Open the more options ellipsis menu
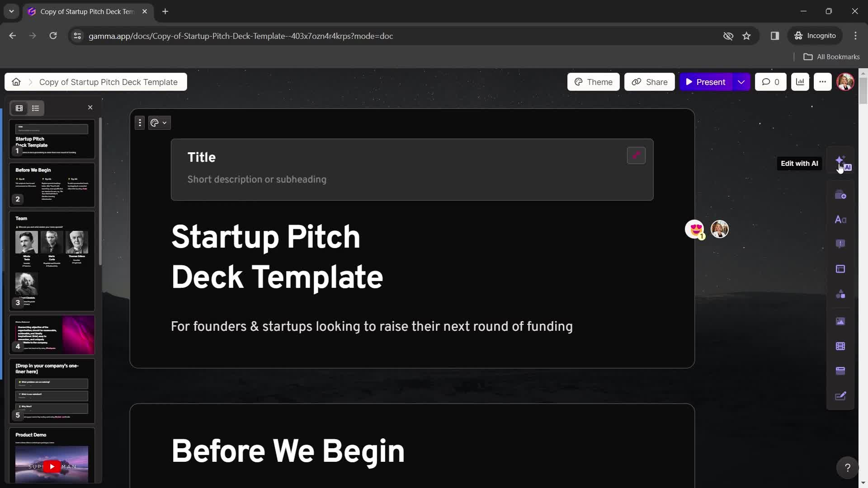The height and width of the screenshot is (488, 868). coord(823,82)
